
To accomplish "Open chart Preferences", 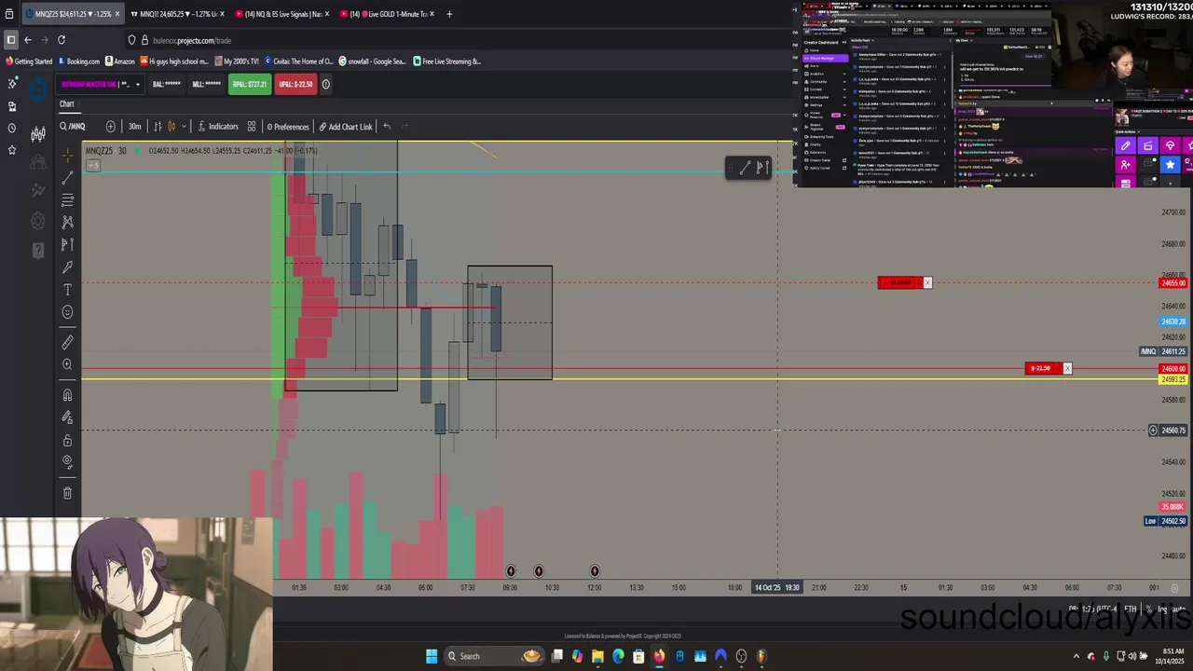I will [x=288, y=127].
